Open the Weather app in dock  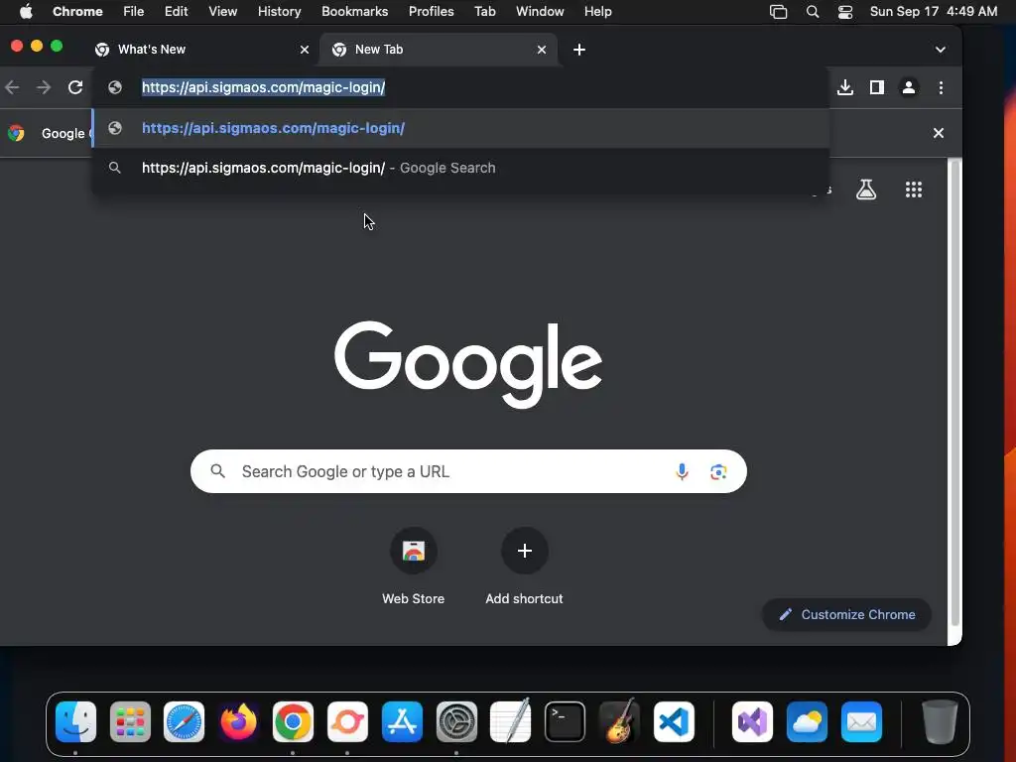807,722
